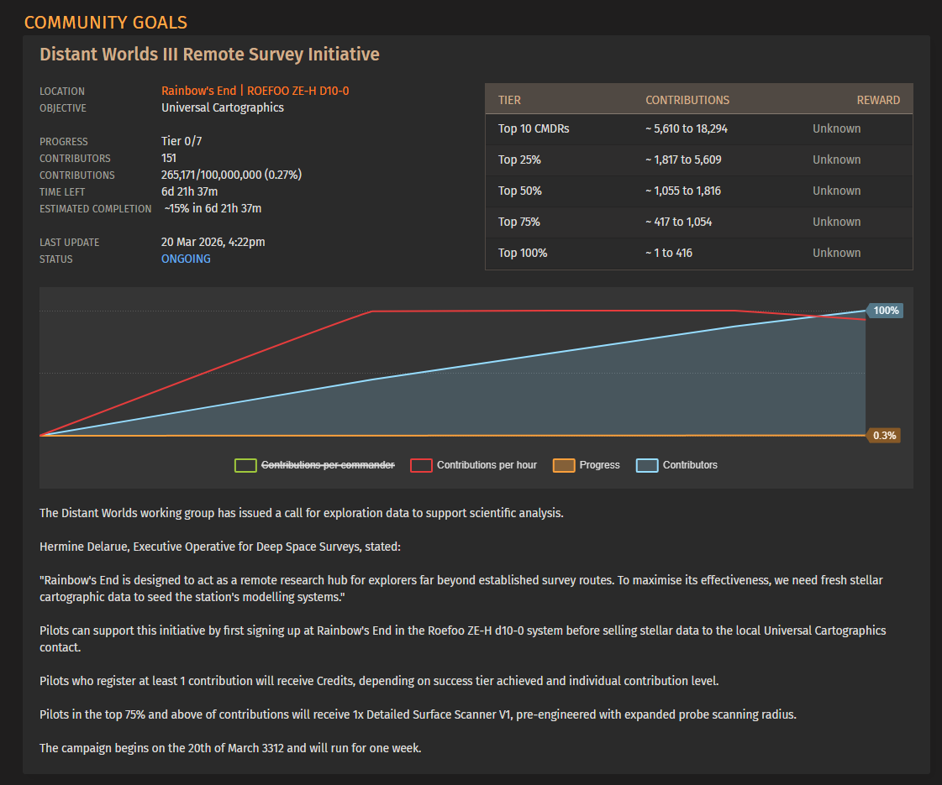Screen dimensions: 942x785
Task: Click the 0.3% progress chart marker
Action: coord(884,435)
